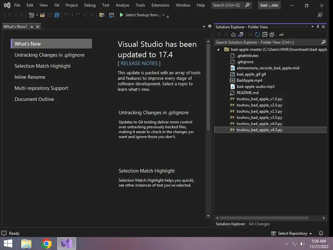
Task: Select the Multi-repository Support topic
Action: click(x=41, y=88)
